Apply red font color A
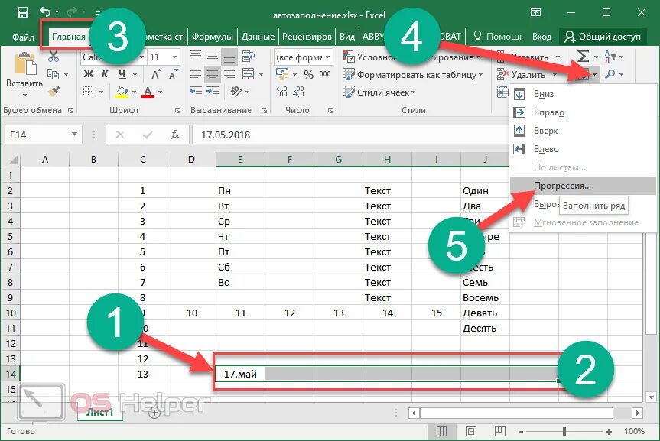This screenshot has height=441, width=660. 148,92
